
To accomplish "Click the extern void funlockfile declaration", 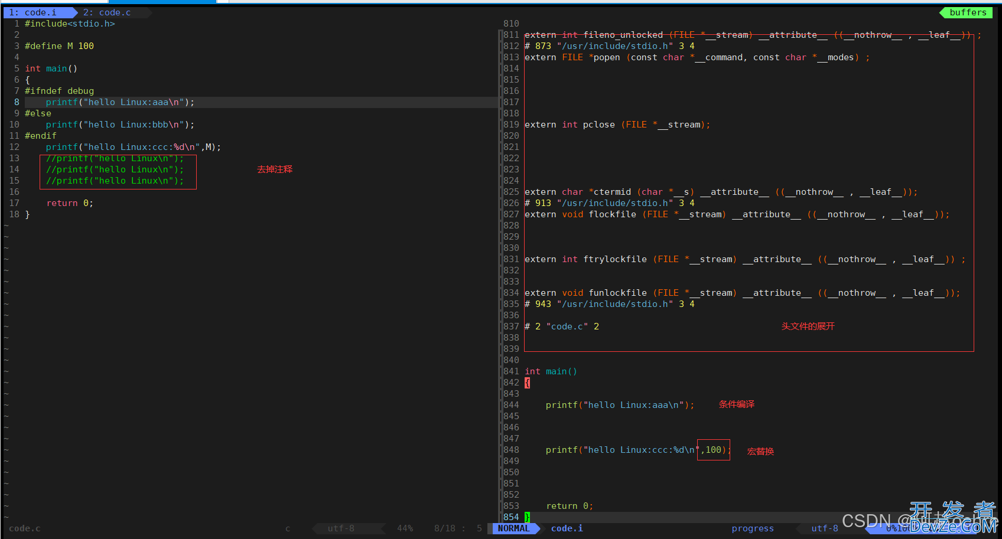I will (x=742, y=293).
